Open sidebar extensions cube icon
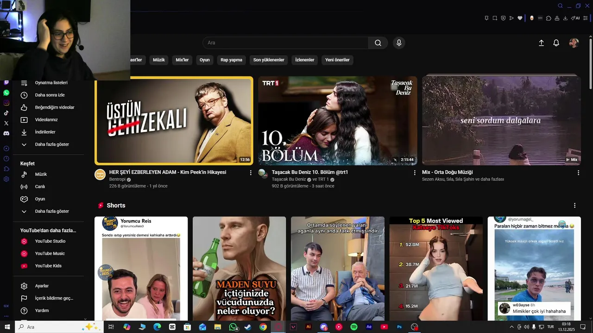The image size is (593, 333). (x=6, y=169)
